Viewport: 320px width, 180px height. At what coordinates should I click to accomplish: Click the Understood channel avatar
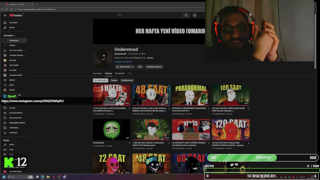(103, 58)
